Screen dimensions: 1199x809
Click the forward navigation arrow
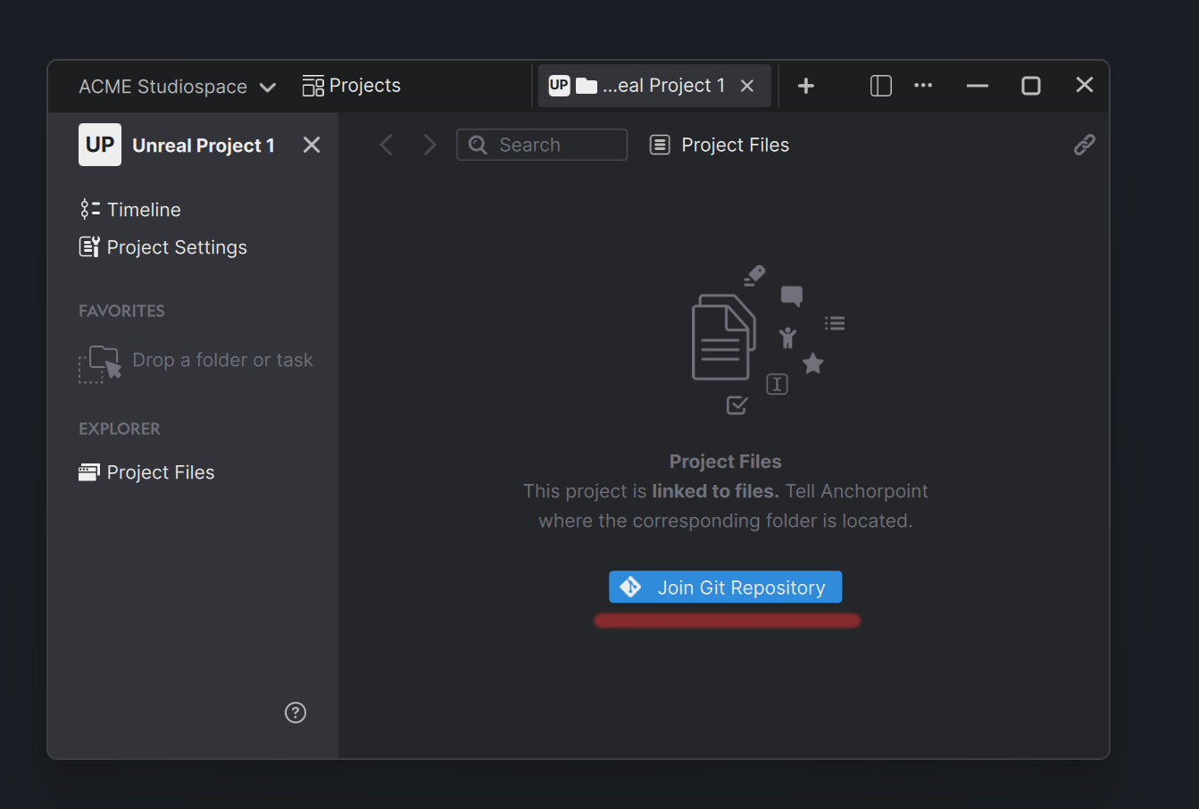click(429, 144)
